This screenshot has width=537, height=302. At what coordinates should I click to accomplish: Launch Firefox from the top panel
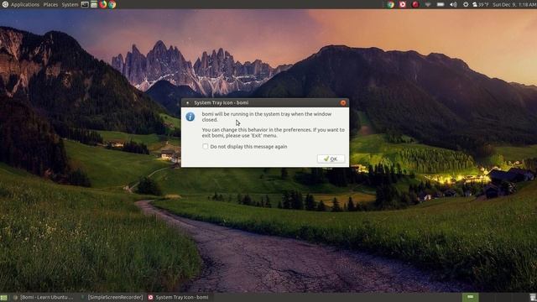[x=102, y=4]
